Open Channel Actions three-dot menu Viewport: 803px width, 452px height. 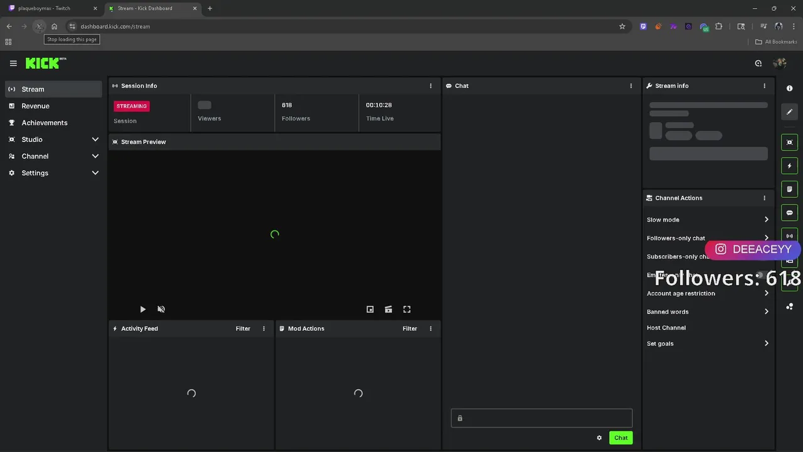point(764,198)
